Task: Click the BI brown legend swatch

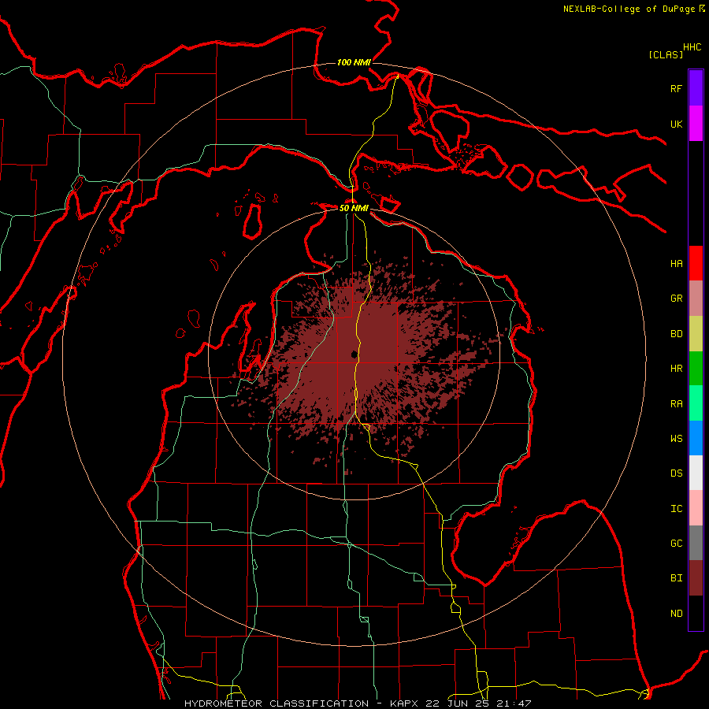Action: tap(696, 578)
